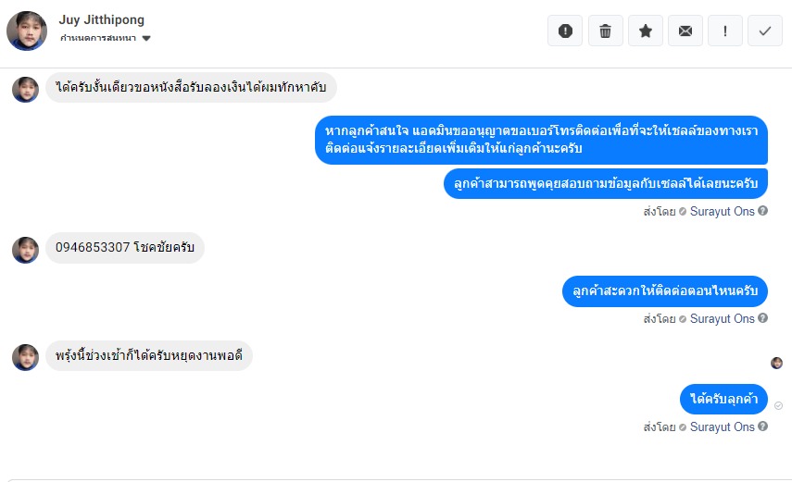The height and width of the screenshot is (482, 792).
Task: Click the Surayut Ons link below ลูกค้าสะดวกให้ติดต่อตอนไหนครับ
Action: coord(723,319)
